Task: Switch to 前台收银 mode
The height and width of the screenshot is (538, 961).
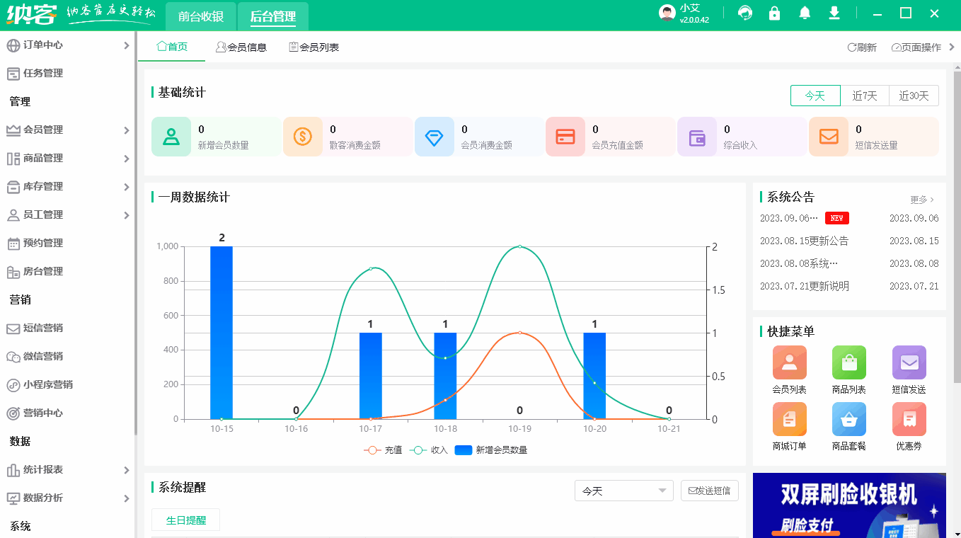Action: [x=200, y=16]
